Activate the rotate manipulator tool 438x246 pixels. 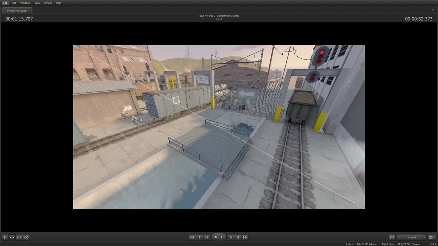pyautogui.click(x=19, y=237)
